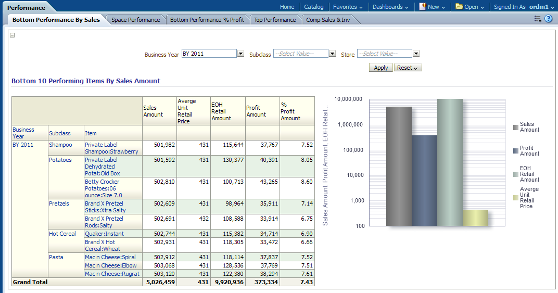Open the Dashboards menu

click(x=390, y=7)
